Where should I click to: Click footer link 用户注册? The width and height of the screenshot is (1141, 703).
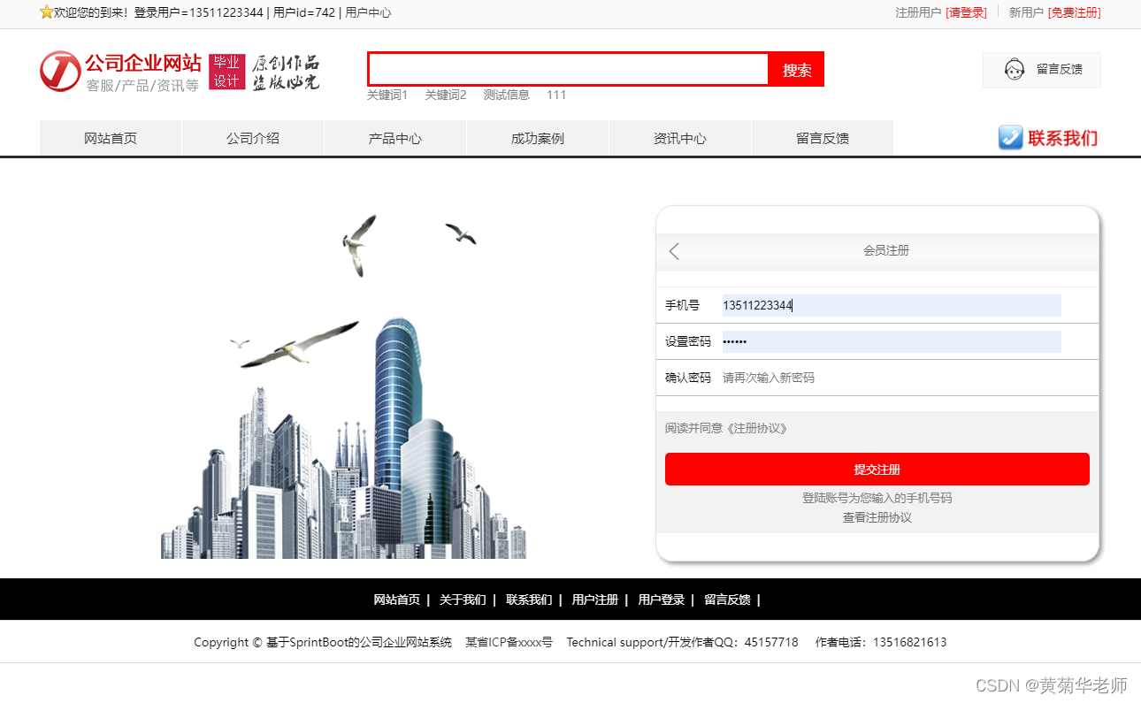pos(595,600)
